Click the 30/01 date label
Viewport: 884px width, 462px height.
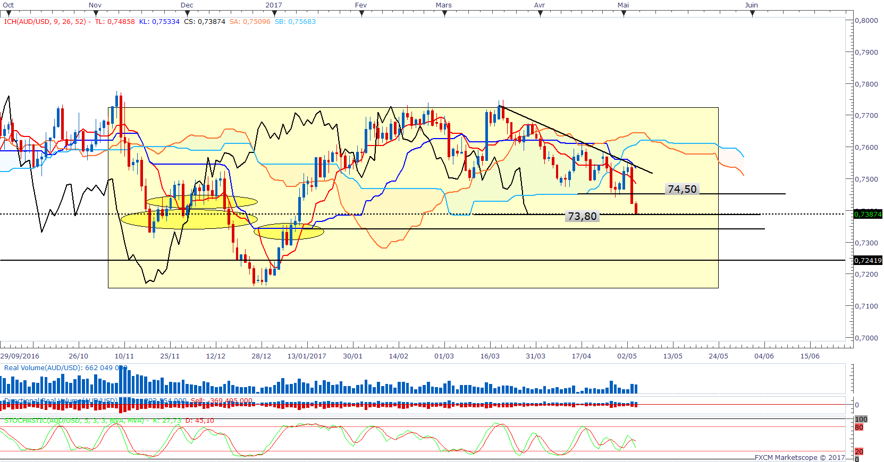353,356
